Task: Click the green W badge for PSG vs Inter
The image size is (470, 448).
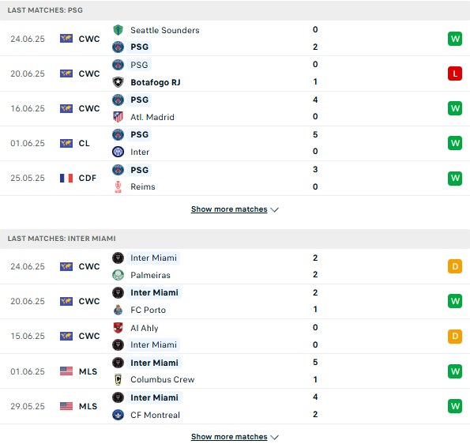Action: coord(455,143)
